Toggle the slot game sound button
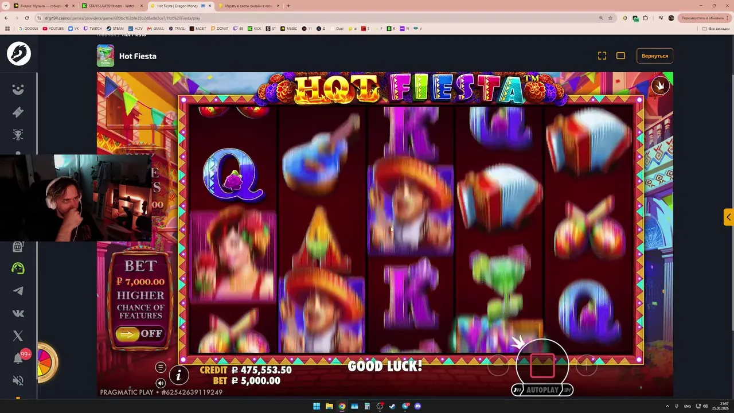 161,383
